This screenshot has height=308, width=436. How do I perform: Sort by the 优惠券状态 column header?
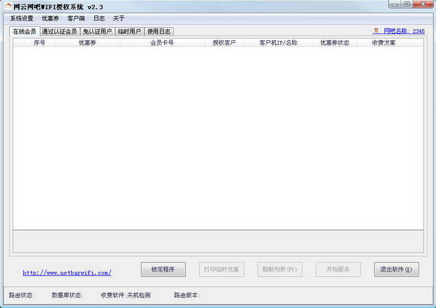click(335, 43)
